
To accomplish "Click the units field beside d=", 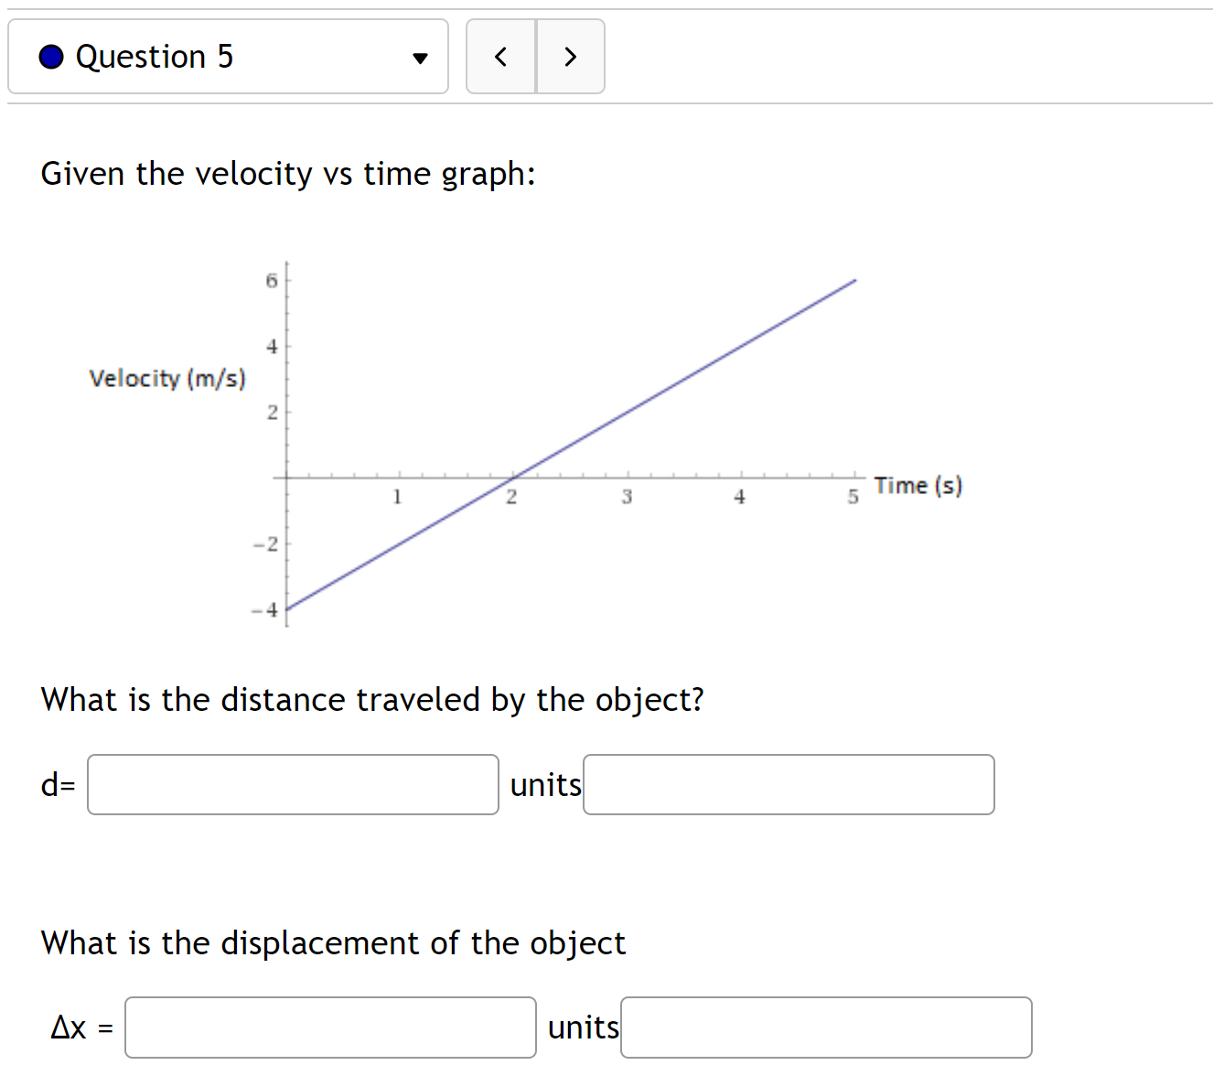I will click(789, 784).
